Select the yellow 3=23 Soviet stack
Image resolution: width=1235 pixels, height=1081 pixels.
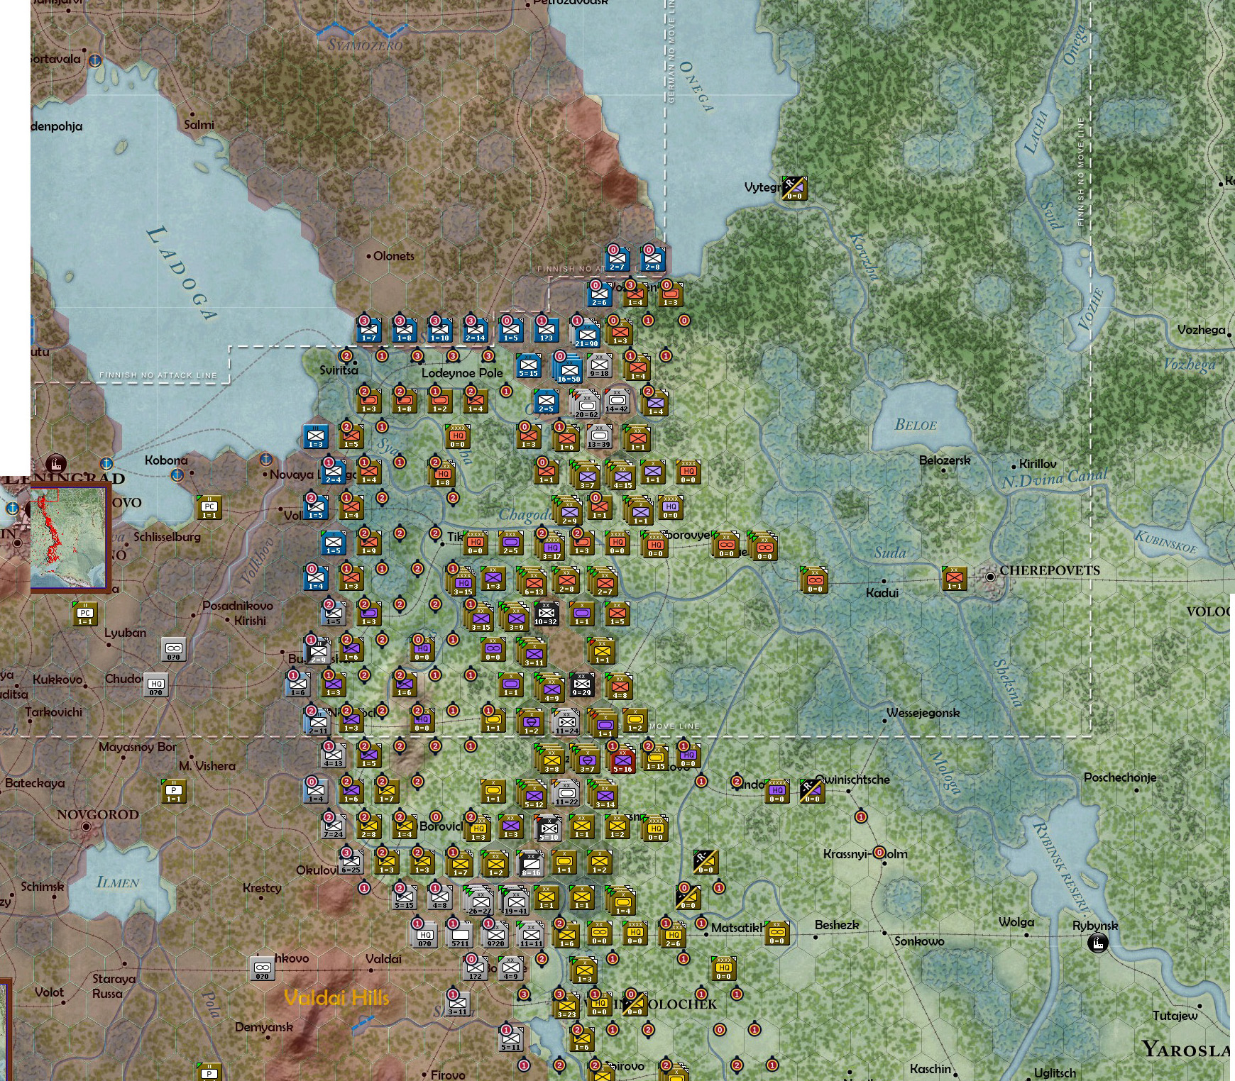(x=566, y=1006)
